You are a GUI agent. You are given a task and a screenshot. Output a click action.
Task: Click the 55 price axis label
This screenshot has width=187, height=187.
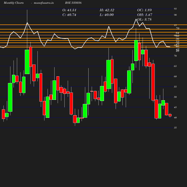(175, 87)
